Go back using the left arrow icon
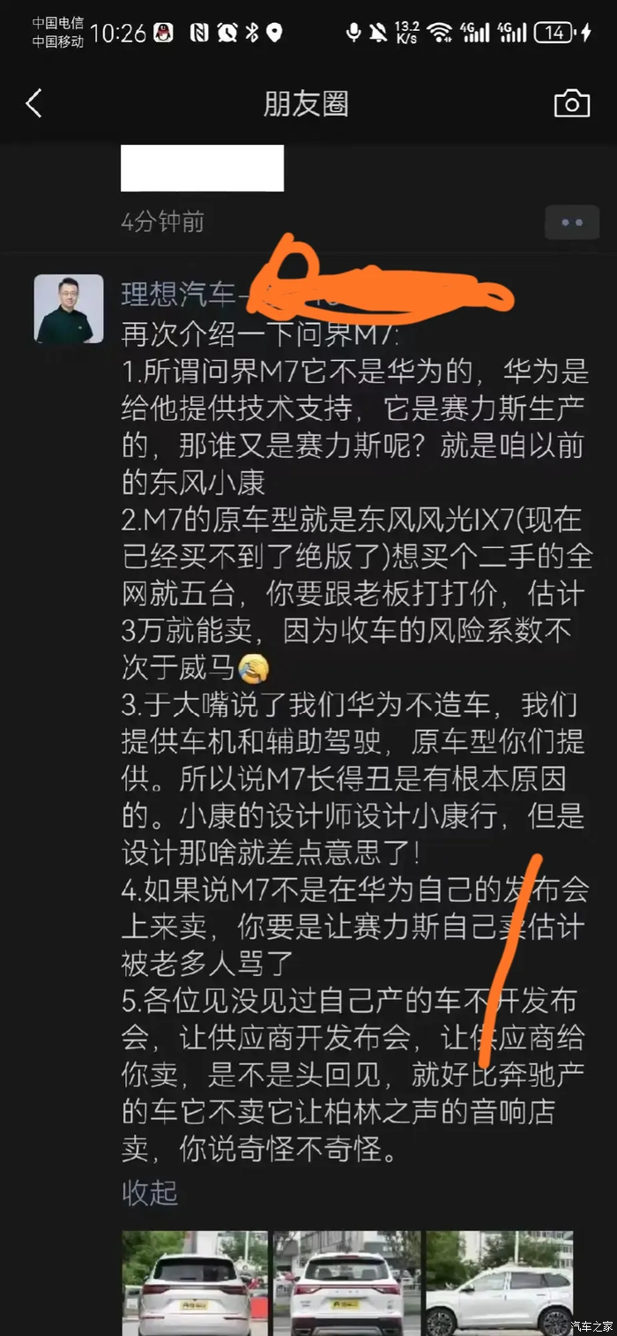Image resolution: width=617 pixels, height=1336 pixels. pyautogui.click(x=33, y=103)
